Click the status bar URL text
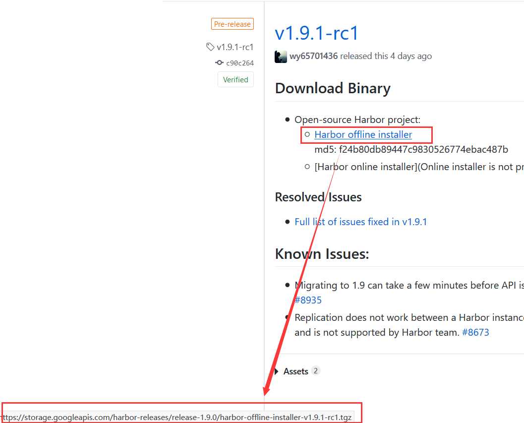 point(176,418)
